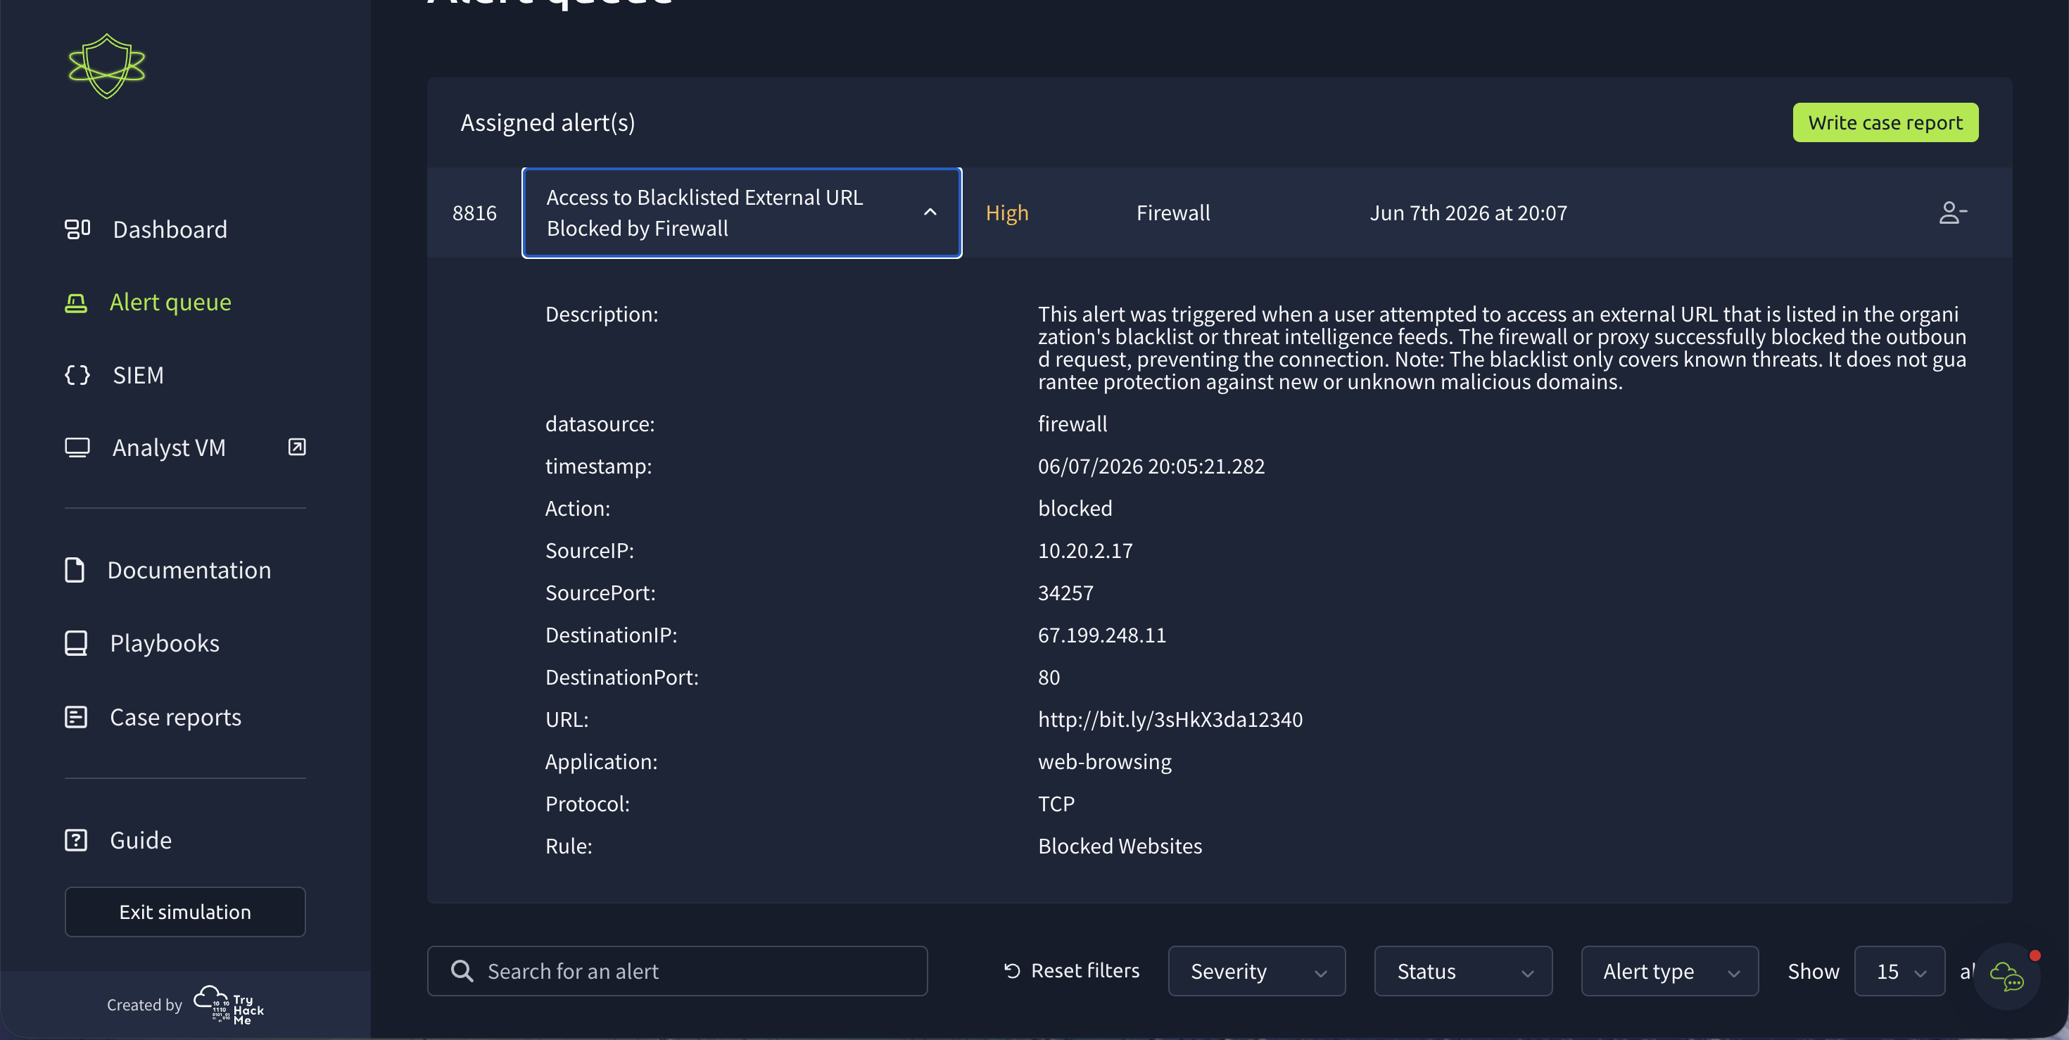Open Case reports menu item
The width and height of the screenshot is (2069, 1040).
coord(175,716)
